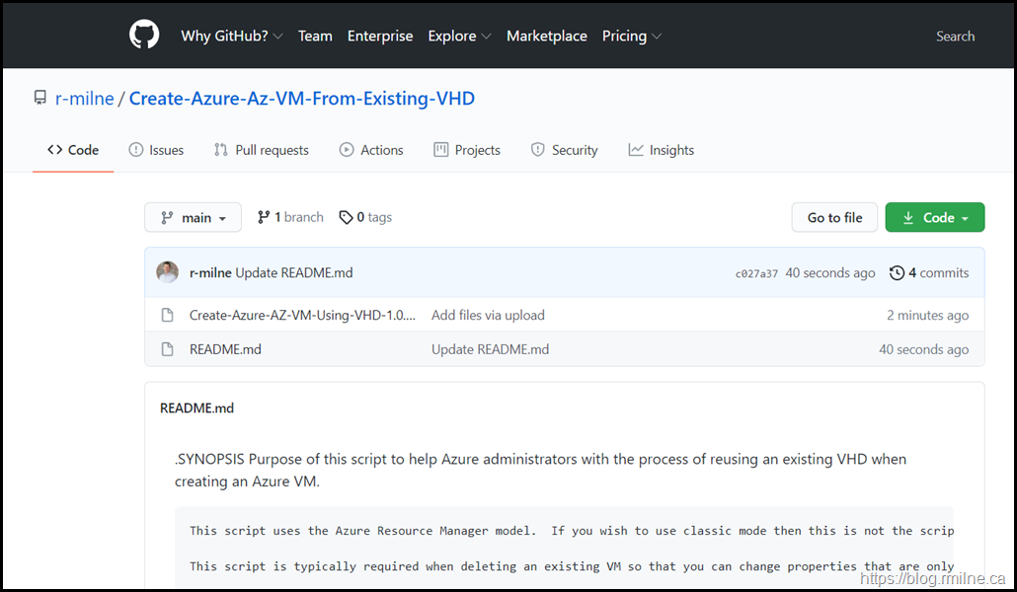The image size is (1017, 592).
Task: Click file icon beside README.md row
Action: pyautogui.click(x=167, y=349)
